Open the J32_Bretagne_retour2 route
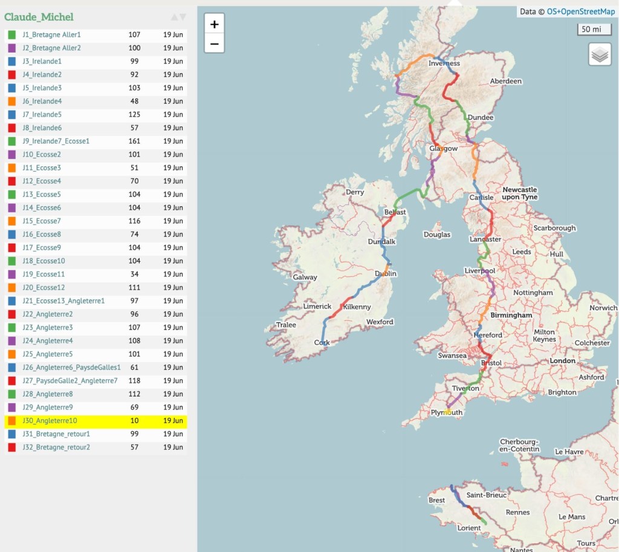The image size is (619, 552). [x=56, y=447]
